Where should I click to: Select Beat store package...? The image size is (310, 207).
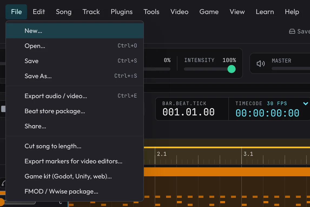(x=75, y=111)
